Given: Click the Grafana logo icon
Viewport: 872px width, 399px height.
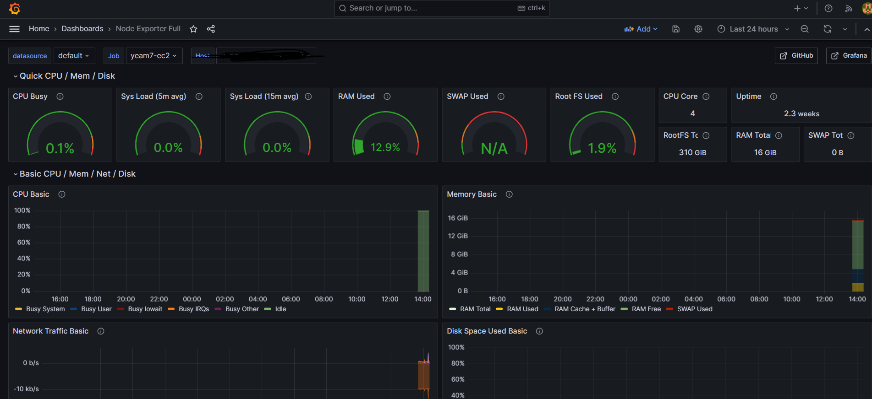Looking at the screenshot, I should pyautogui.click(x=15, y=8).
